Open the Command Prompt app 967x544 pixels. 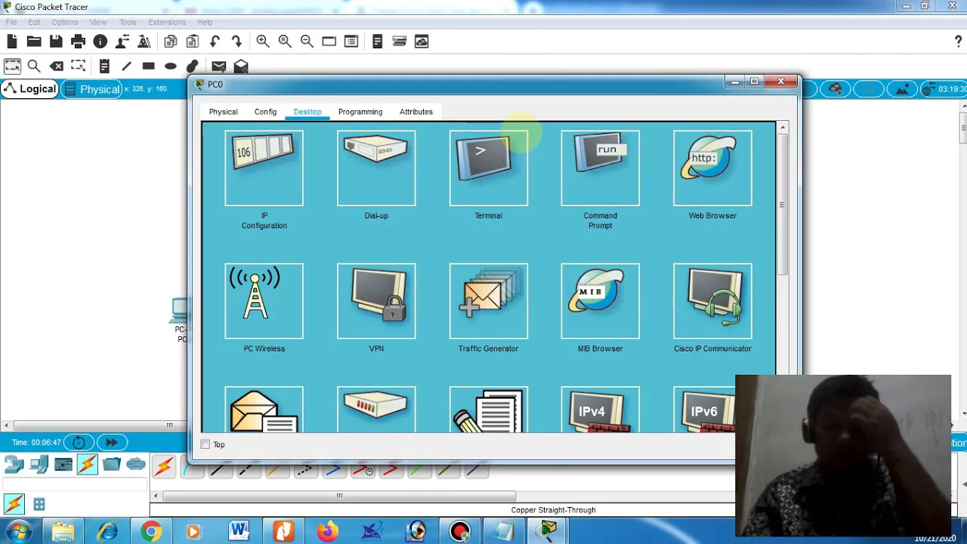(600, 168)
